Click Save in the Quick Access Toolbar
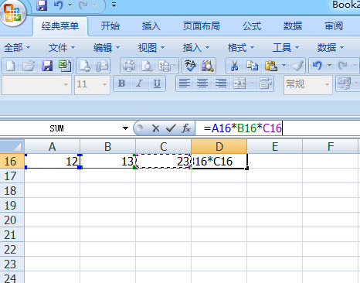360x283 pixels. point(42,5)
